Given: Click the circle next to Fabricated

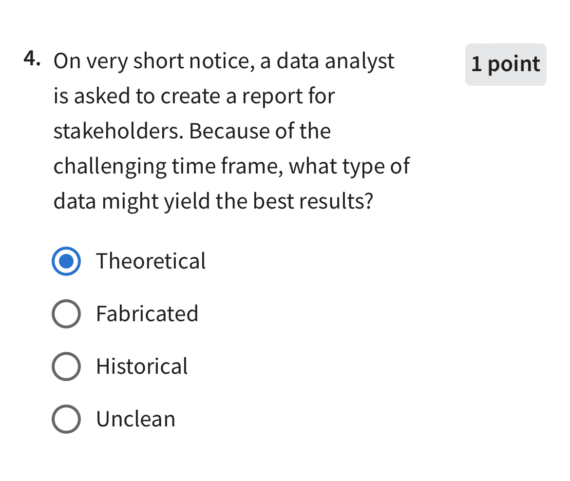Looking at the screenshot, I should click(66, 314).
